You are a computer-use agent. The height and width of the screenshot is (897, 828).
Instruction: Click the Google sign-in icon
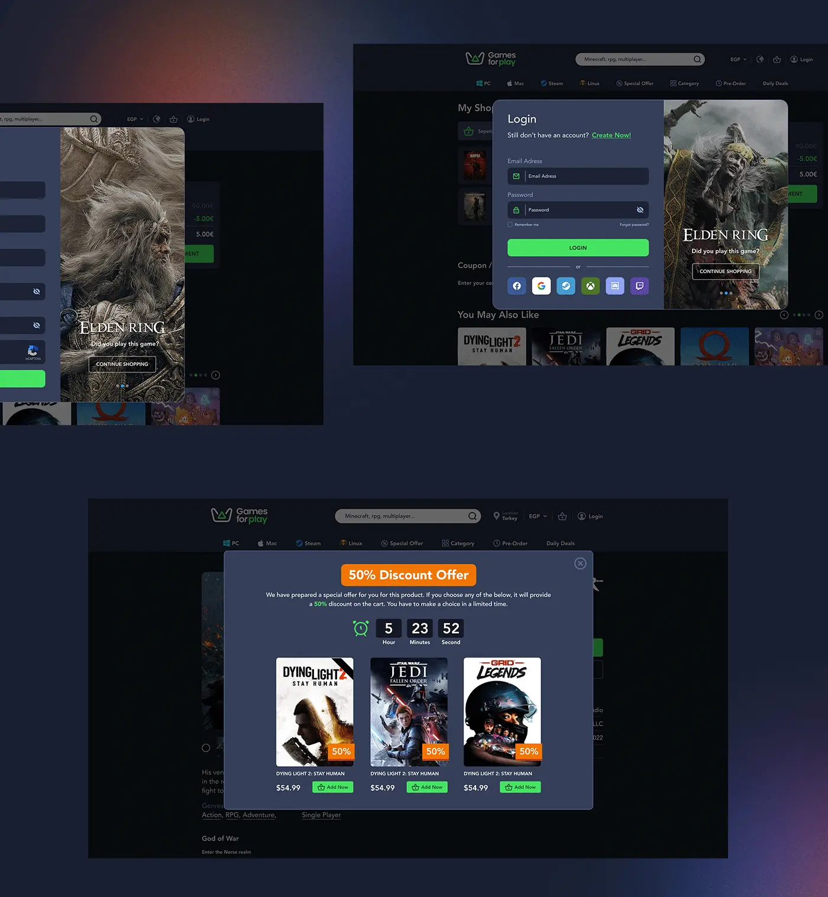click(x=541, y=286)
